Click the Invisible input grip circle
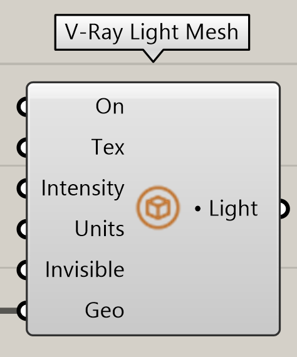Viewport: 297px width, 357px height. (23, 269)
